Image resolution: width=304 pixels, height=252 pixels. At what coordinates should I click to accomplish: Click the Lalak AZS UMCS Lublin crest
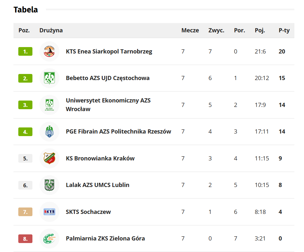tap(49, 185)
